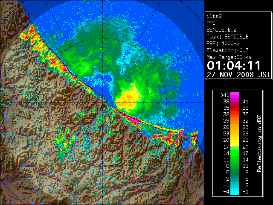Select the "Task: SEAICE_B" line
This screenshot has height=205, width=273.
click(227, 37)
